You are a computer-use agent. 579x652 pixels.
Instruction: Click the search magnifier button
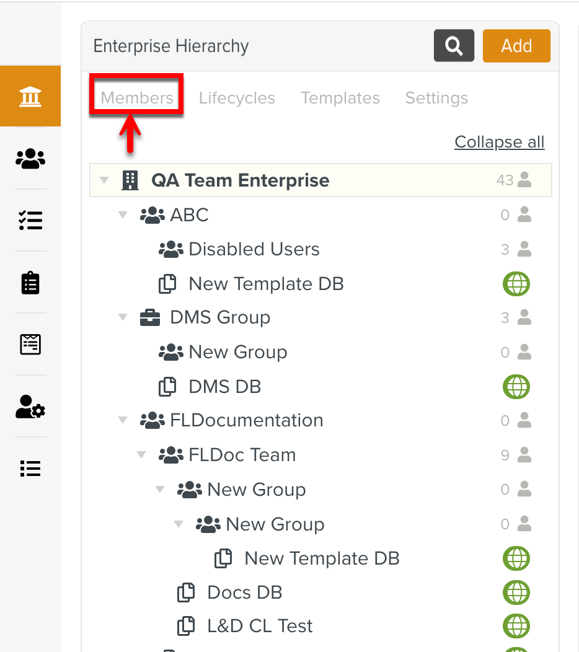click(x=454, y=46)
